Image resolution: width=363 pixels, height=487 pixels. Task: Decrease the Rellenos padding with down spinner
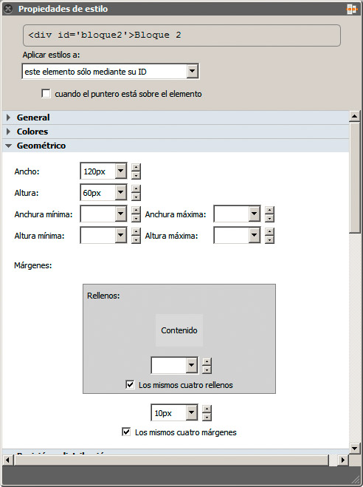[x=207, y=369]
